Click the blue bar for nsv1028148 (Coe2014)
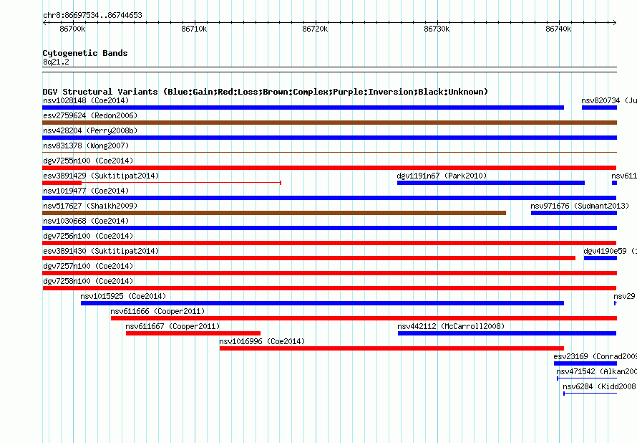The image size is (637, 443). [x=303, y=108]
